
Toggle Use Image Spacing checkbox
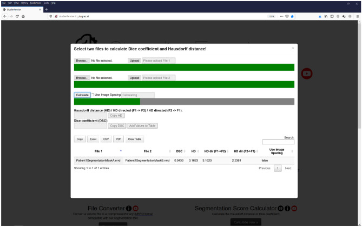click(x=93, y=95)
